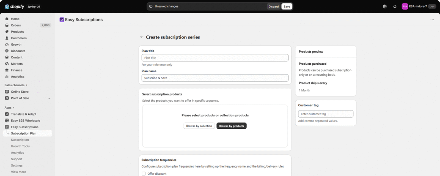Click the Content icon in sidebar
The width and height of the screenshot is (440, 176).
coord(7,57)
